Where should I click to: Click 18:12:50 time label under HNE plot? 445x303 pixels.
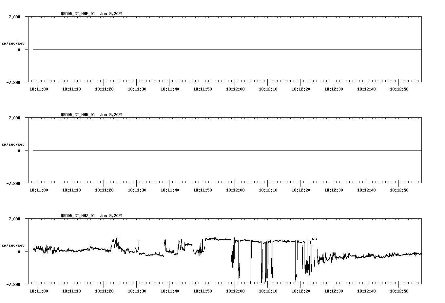click(x=399, y=89)
